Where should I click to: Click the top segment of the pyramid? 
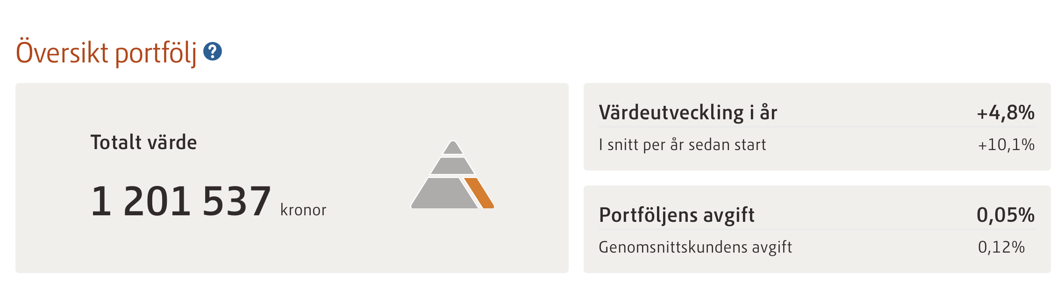(x=453, y=148)
